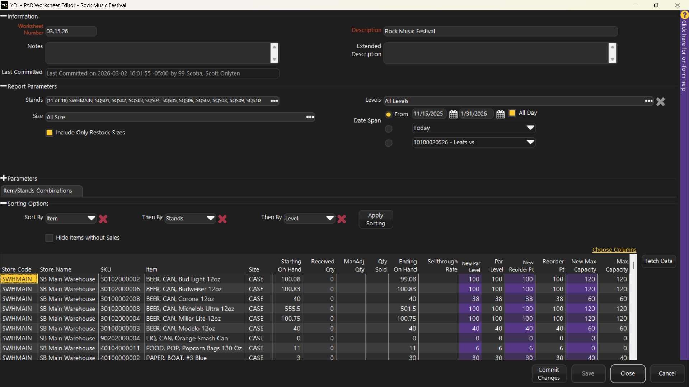The height and width of the screenshot is (387, 689).
Task: Toggle Include Only Restock Sizes checkbox
Action: point(50,133)
